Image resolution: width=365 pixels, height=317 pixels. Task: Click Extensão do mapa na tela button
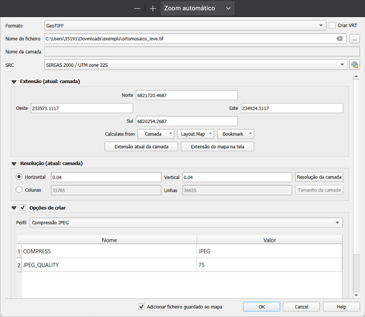(x=217, y=147)
